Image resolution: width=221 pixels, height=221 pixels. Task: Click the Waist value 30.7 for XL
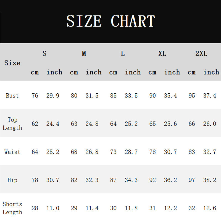tap(170, 152)
